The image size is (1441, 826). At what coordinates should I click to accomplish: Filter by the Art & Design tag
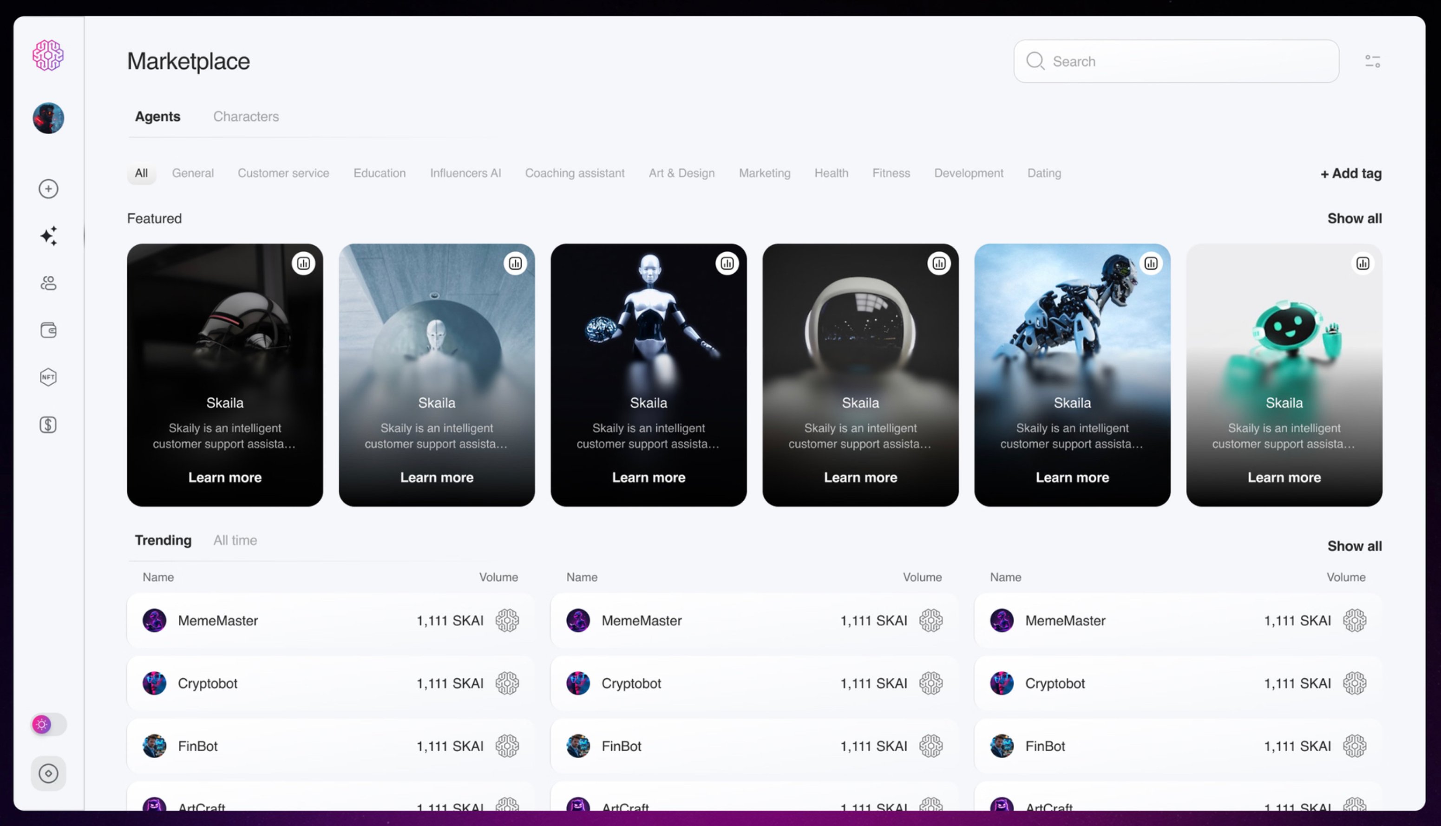tap(681, 173)
